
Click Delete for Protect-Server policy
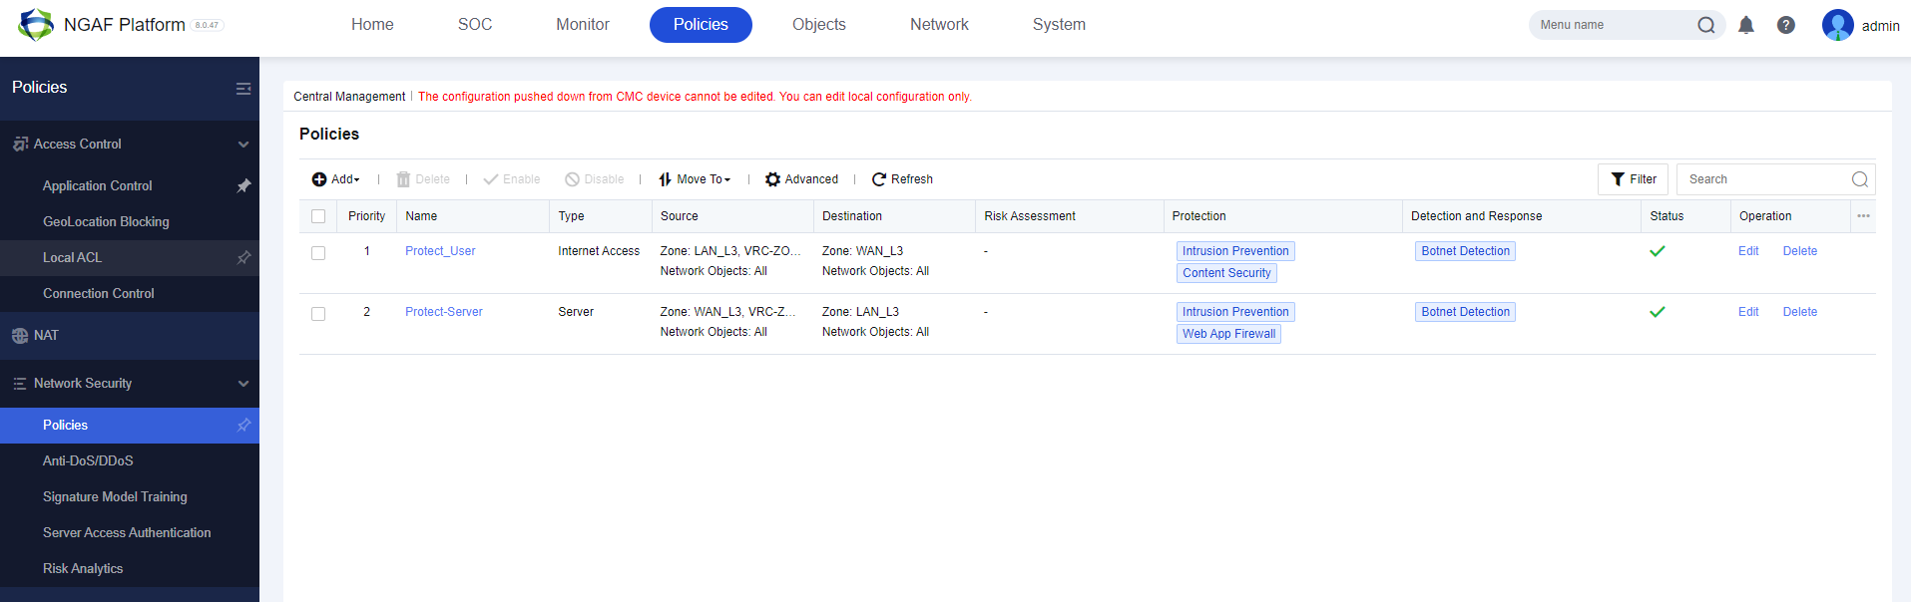(1800, 312)
